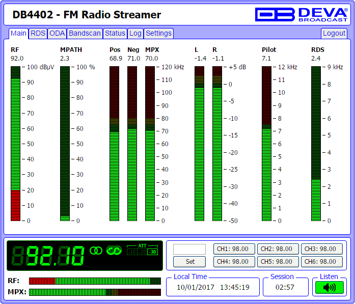
Task: Click the Pos value 68.9
Action: [116, 59]
